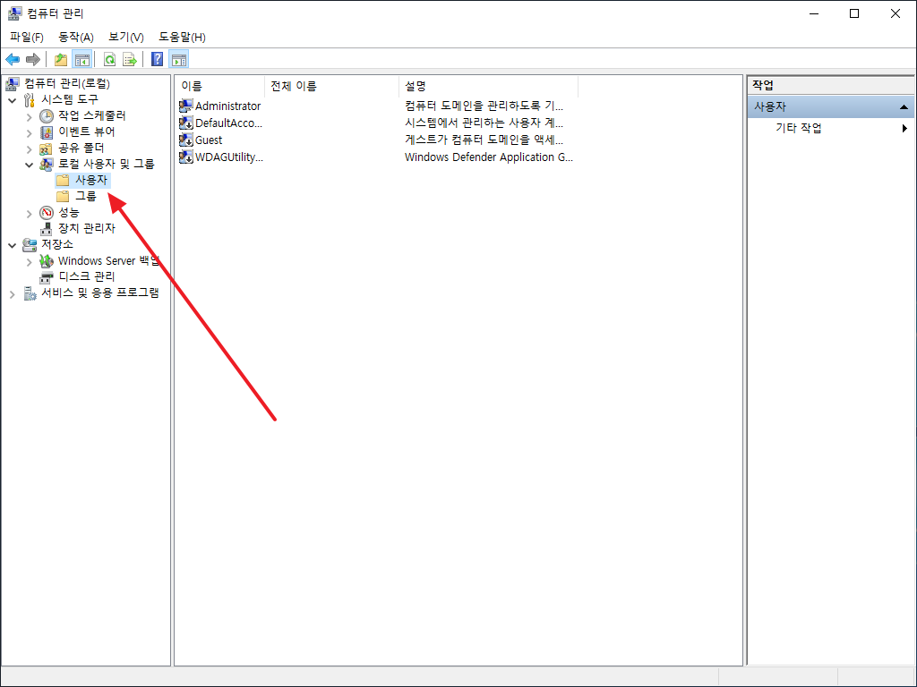917x687 pixels.
Task: Click the 공유 폴더 tree icon
Action: [x=47, y=148]
